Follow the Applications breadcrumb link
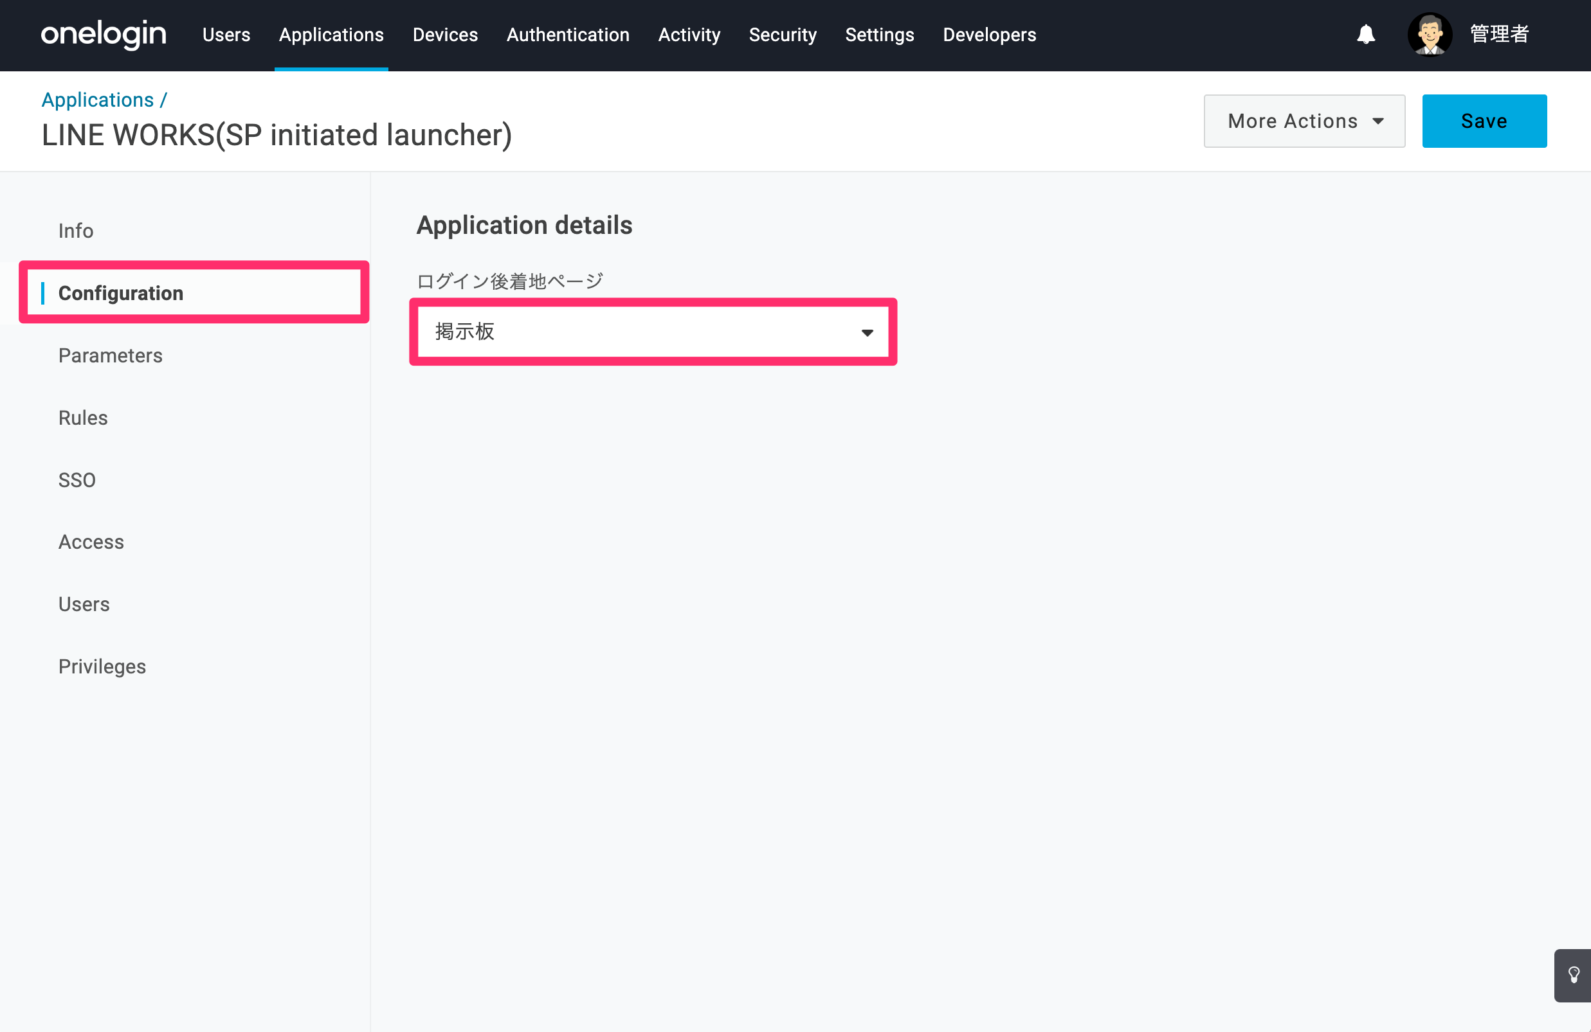This screenshot has height=1032, width=1591. pyautogui.click(x=98, y=100)
